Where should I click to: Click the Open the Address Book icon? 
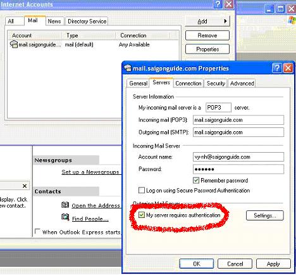[x=65, y=205]
